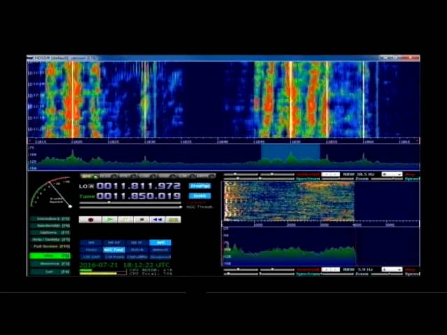Click the highlighted passband in RF spectrum
This screenshot has width=447, height=335.
(291, 156)
